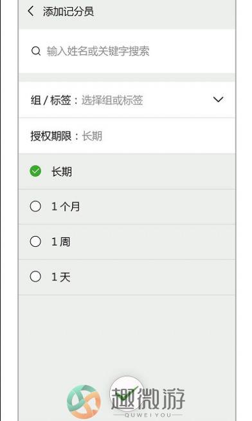Open the 选择组或标签 selector
252x421 pixels.
(x=112, y=100)
